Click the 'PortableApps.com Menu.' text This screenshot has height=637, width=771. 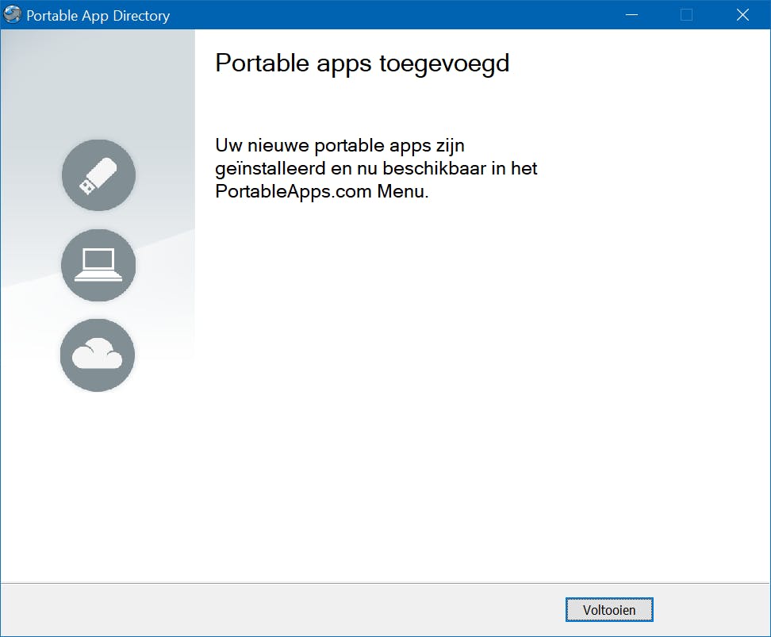pos(321,191)
